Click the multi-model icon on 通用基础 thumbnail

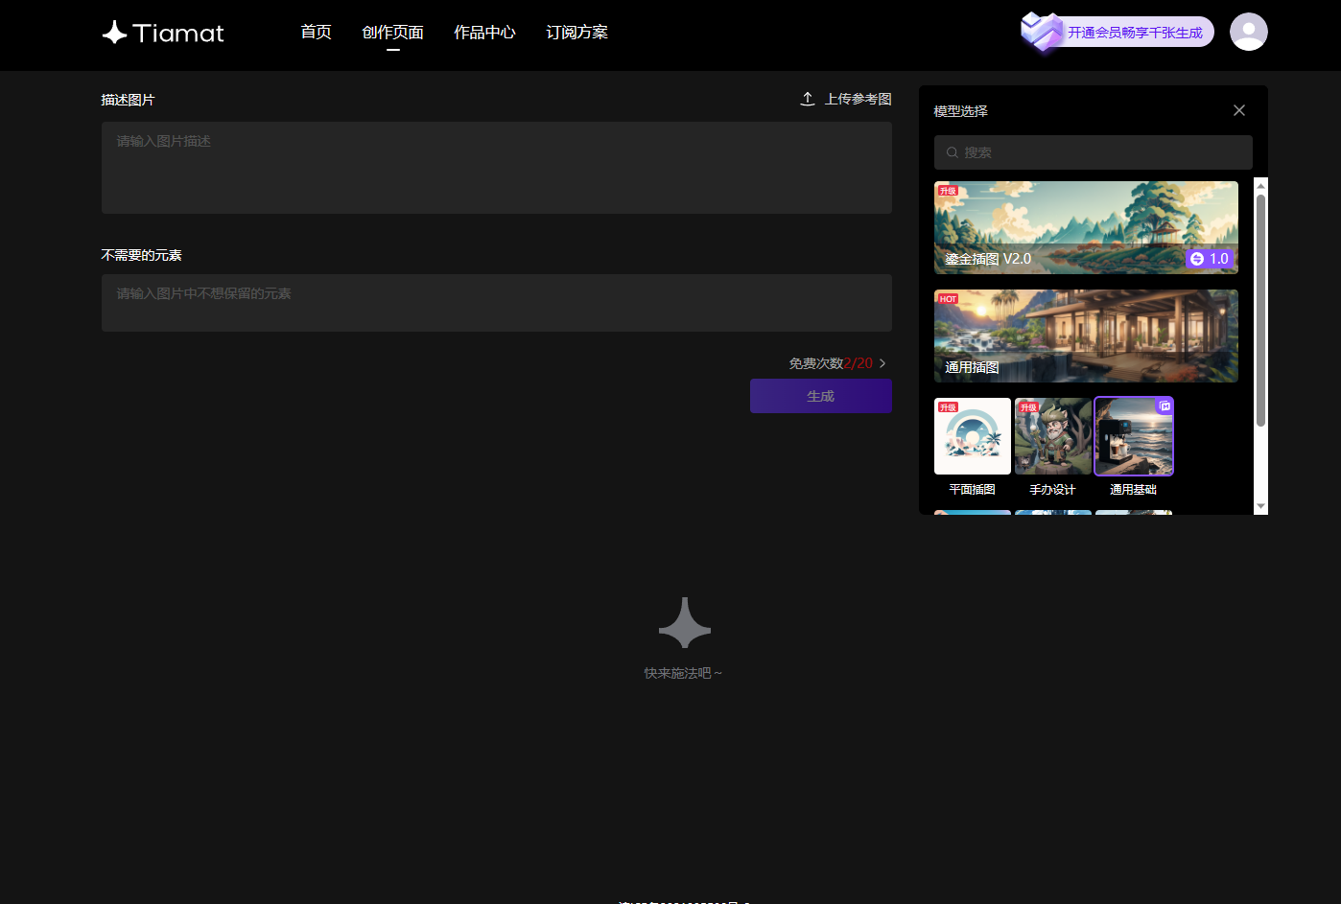[1165, 406]
